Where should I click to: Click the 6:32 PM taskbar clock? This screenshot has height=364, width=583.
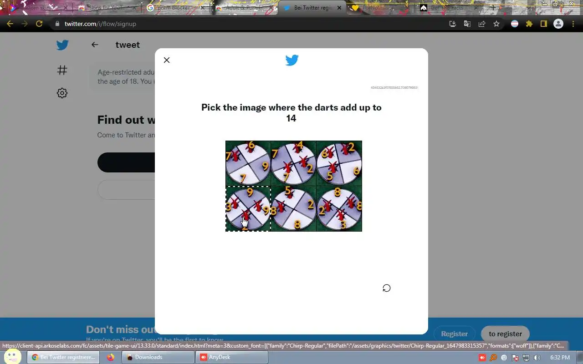click(x=560, y=358)
